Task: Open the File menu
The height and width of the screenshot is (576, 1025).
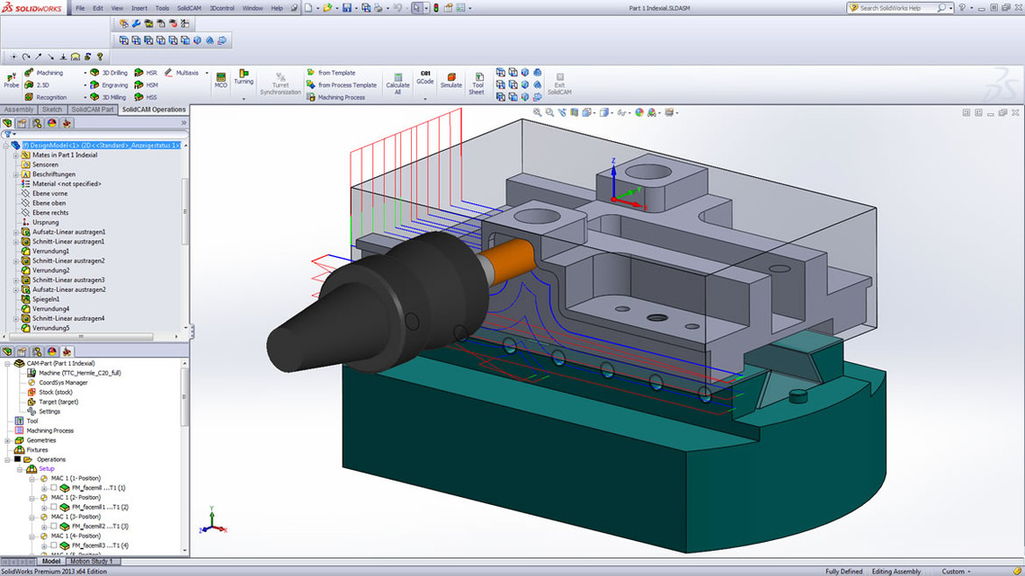Action: click(80, 8)
